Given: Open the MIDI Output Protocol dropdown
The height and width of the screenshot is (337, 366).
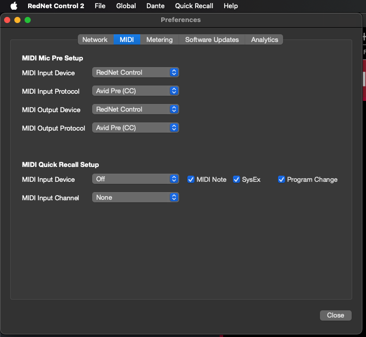Looking at the screenshot, I should pyautogui.click(x=136, y=128).
